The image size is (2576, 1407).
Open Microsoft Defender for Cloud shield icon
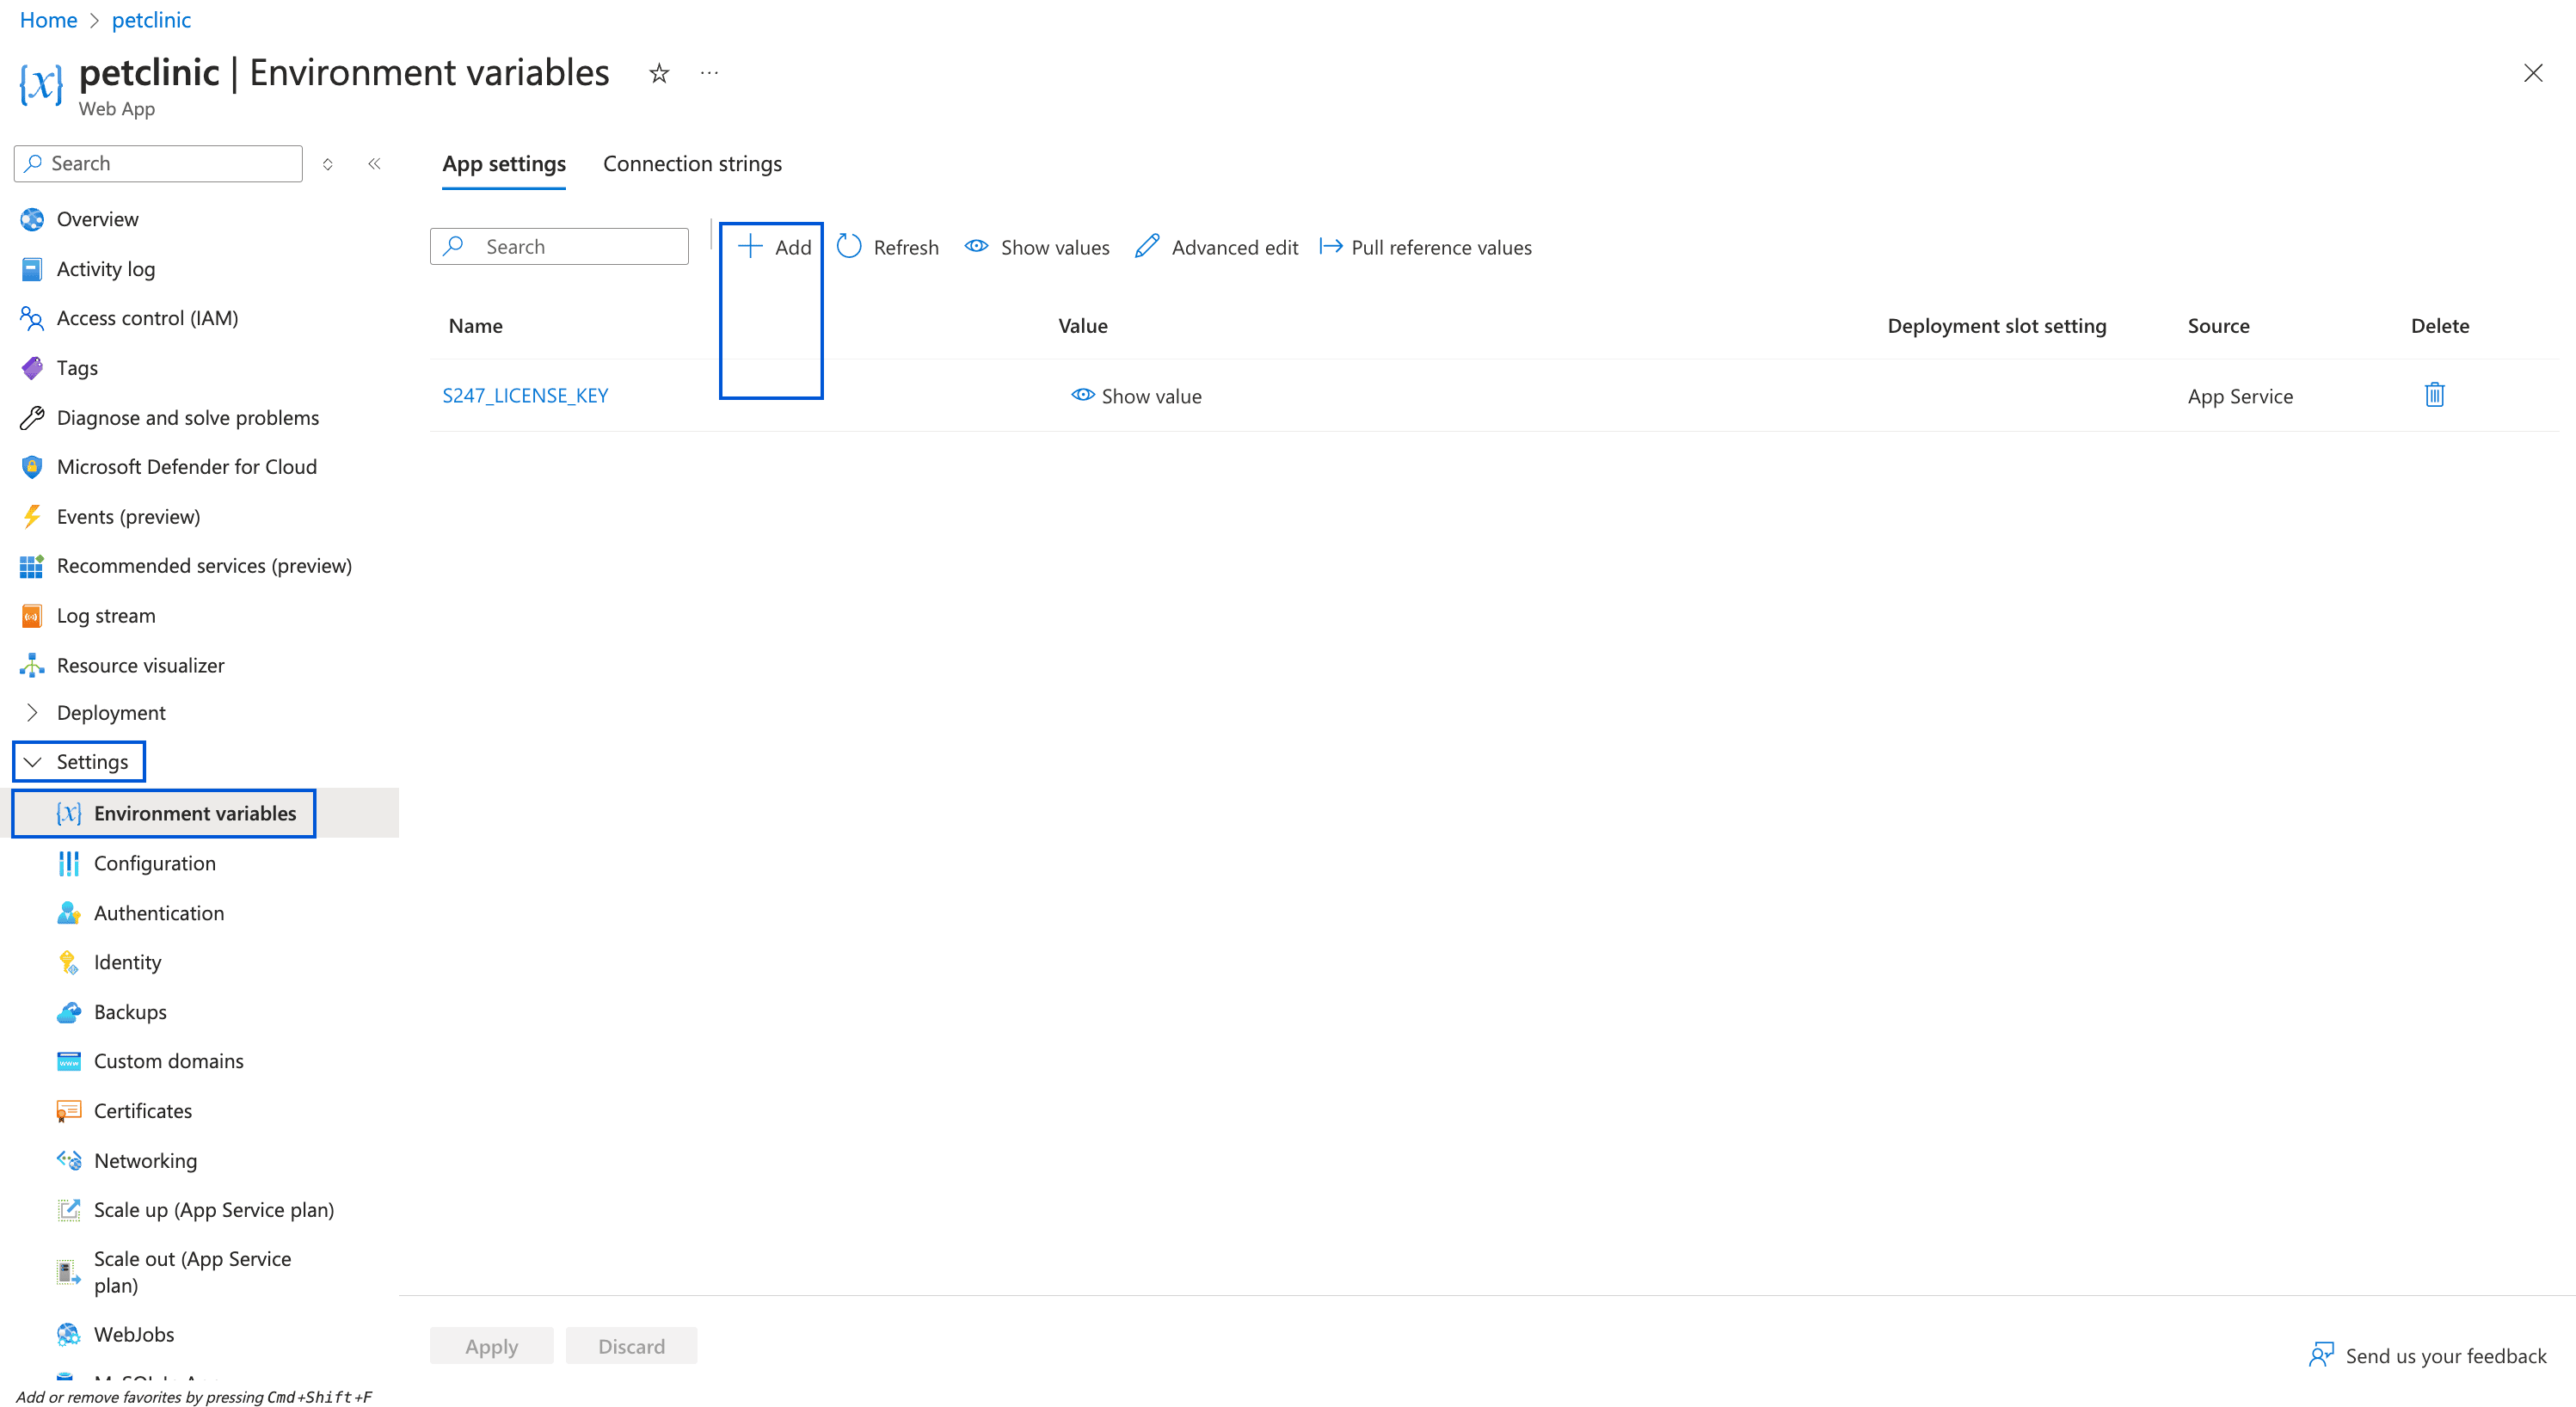tap(31, 466)
